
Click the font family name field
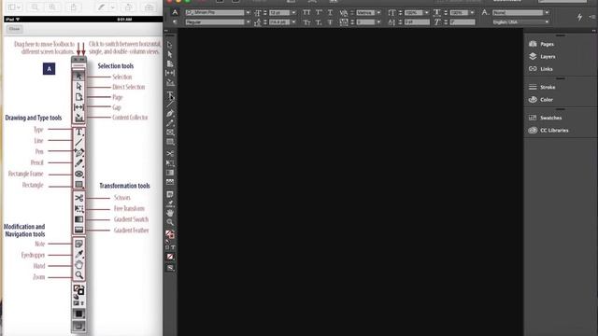point(215,12)
